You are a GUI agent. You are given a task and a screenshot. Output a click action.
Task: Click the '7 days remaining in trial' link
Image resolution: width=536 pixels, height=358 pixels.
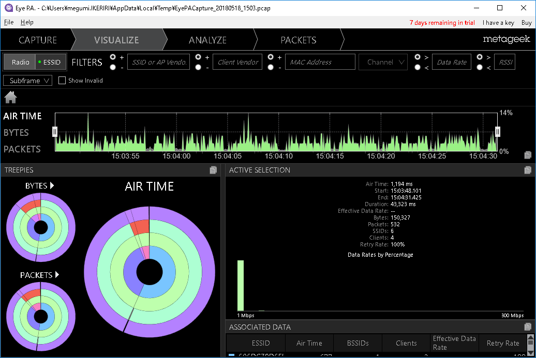click(442, 23)
